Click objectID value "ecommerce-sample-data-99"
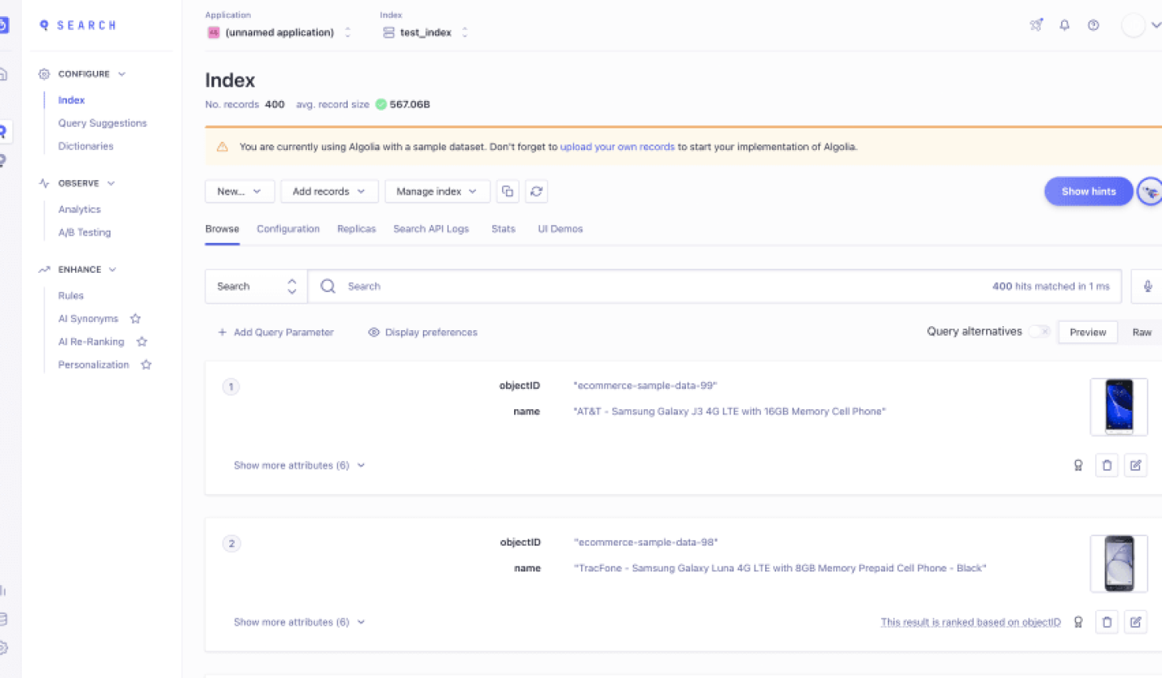 tap(646, 386)
